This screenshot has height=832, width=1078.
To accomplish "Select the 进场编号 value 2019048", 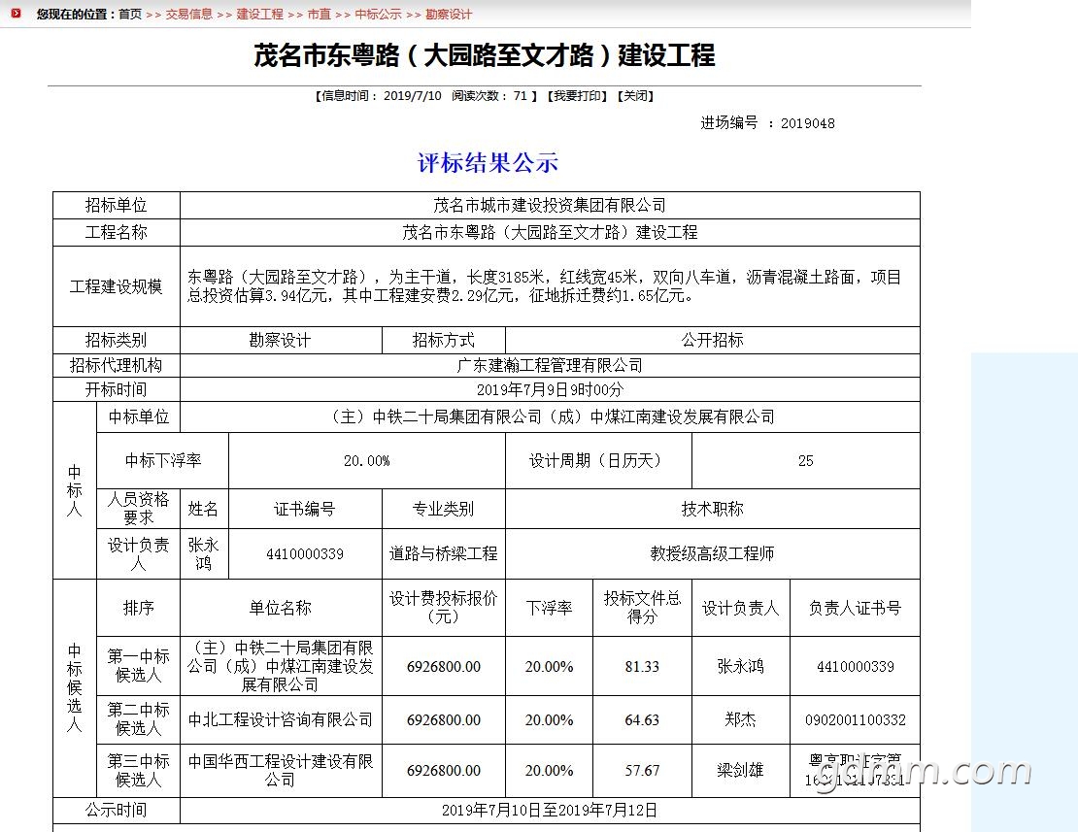I will tap(808, 123).
